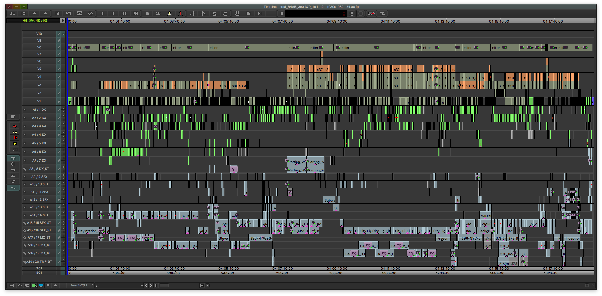Open the Med 1-20.1 timeline view dropdown

coord(81,286)
